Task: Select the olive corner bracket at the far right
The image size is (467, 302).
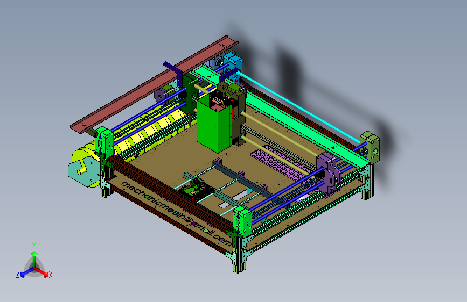Action: (370, 147)
